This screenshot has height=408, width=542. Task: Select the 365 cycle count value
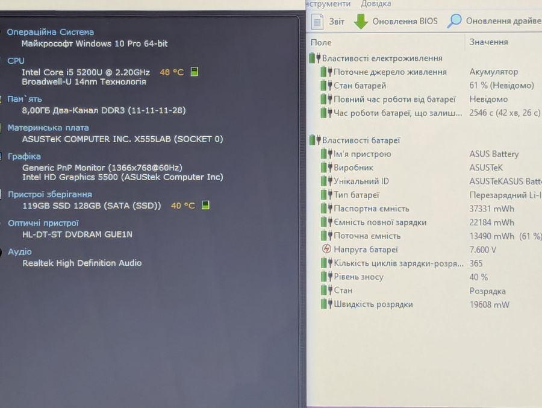(x=476, y=263)
